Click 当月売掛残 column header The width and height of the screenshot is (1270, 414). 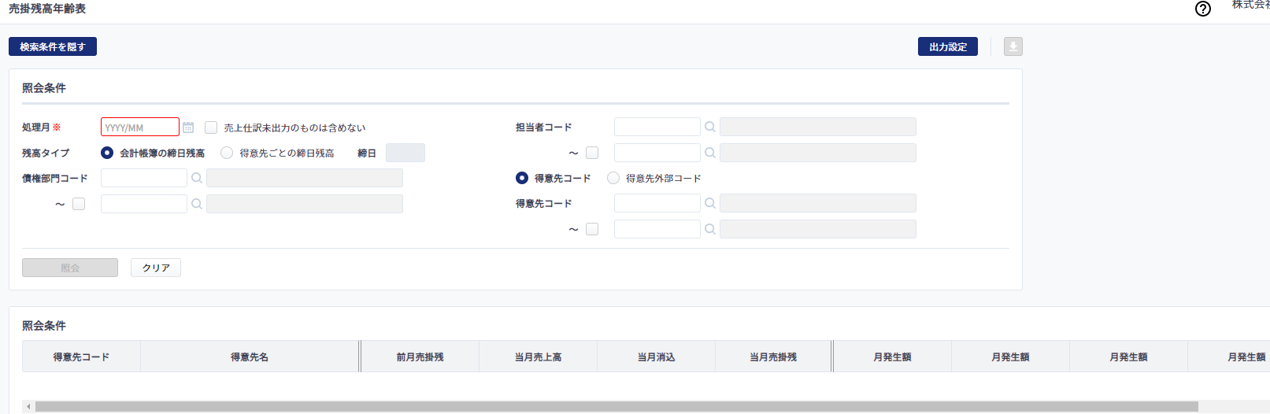point(773,357)
